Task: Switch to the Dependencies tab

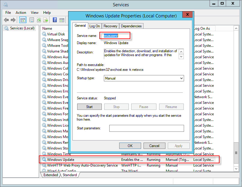Action: [x=131, y=26]
